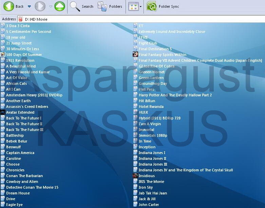Click folder icon next to African Cats
The width and height of the screenshot is (265, 208).
2,83
